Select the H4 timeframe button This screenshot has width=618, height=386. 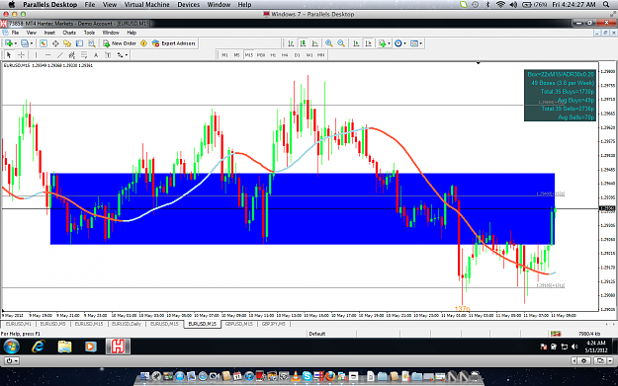pyautogui.click(x=285, y=55)
